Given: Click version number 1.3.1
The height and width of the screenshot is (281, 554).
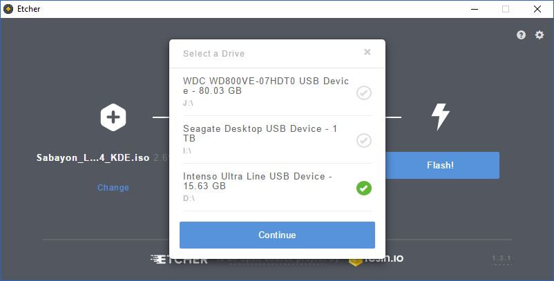Looking at the screenshot, I should (x=501, y=258).
